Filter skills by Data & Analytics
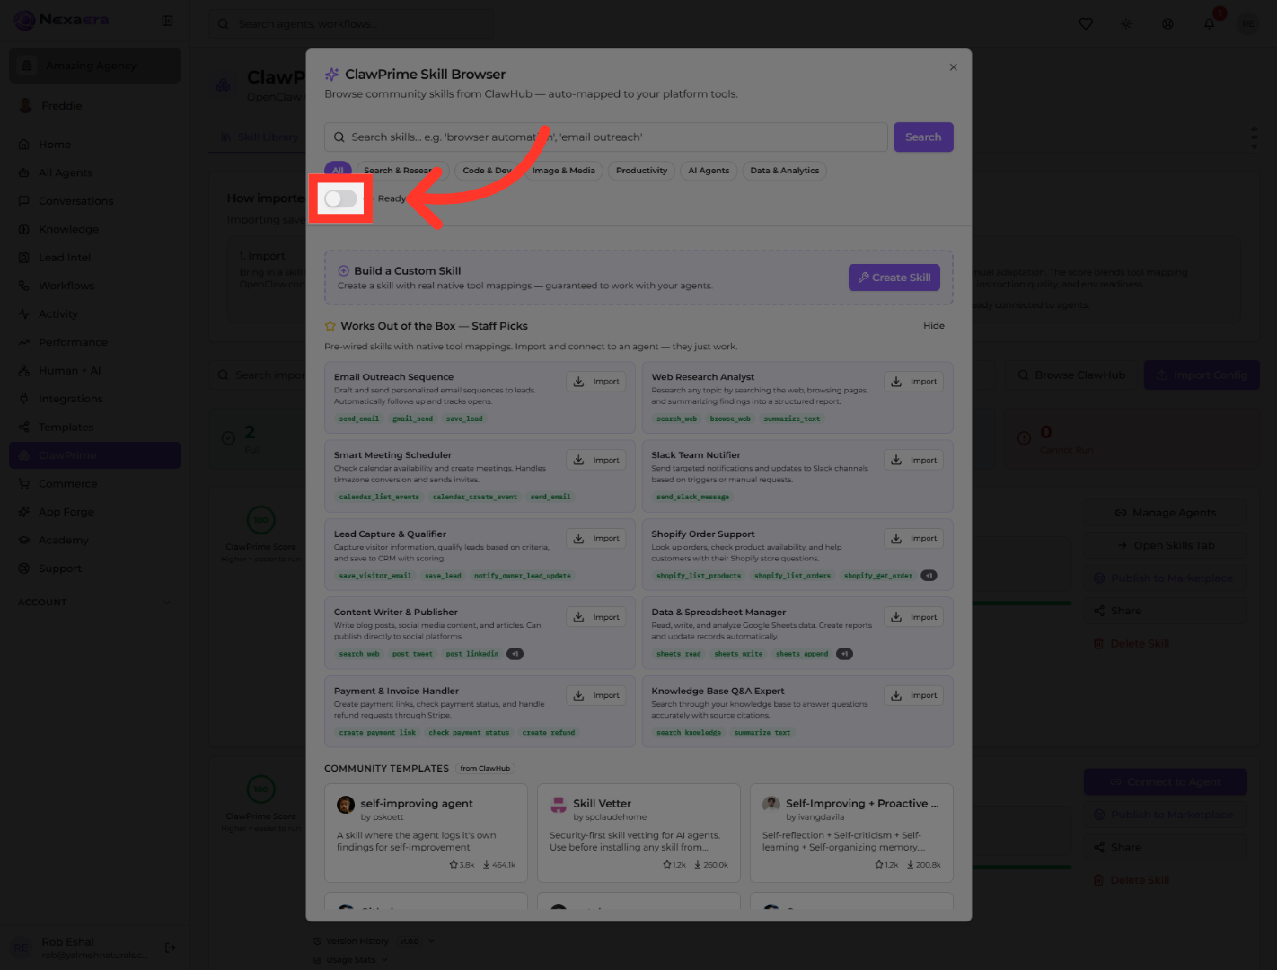 coord(785,171)
